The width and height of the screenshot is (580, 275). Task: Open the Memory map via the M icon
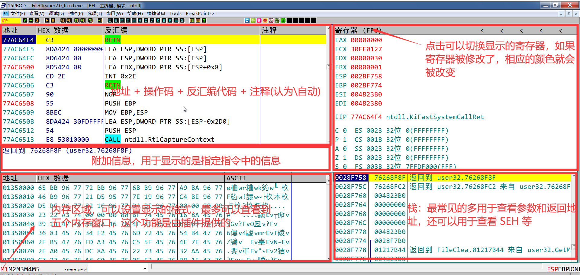(122, 21)
